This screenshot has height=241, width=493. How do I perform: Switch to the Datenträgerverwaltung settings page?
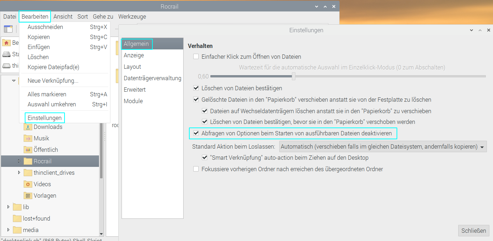(x=152, y=78)
